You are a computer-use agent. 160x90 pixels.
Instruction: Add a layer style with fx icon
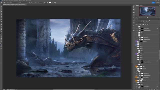(149, 89)
